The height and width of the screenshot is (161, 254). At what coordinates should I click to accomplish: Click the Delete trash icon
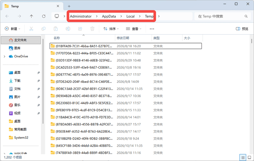click(x=92, y=29)
